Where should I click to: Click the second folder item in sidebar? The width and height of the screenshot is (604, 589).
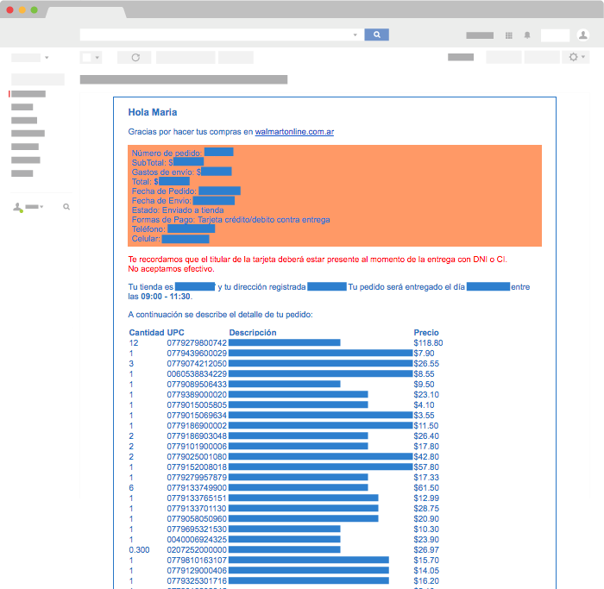tap(22, 108)
